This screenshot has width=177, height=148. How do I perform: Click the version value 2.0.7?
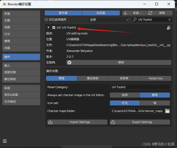[70, 57]
